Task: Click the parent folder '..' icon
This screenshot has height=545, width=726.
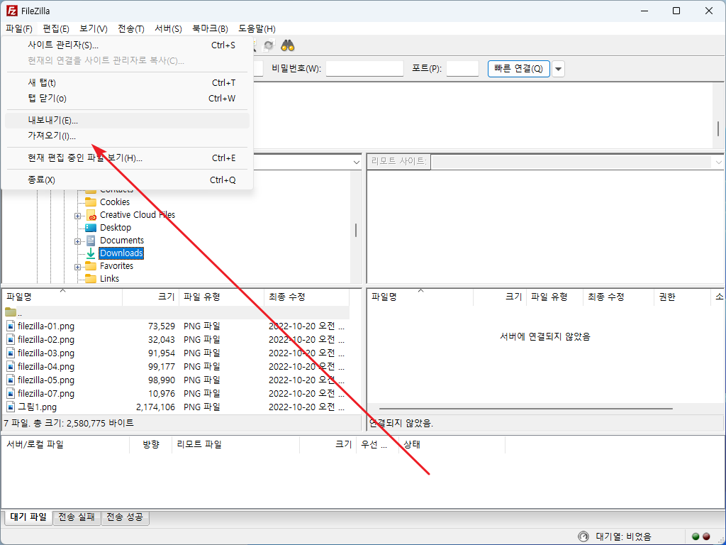Action: click(x=11, y=312)
